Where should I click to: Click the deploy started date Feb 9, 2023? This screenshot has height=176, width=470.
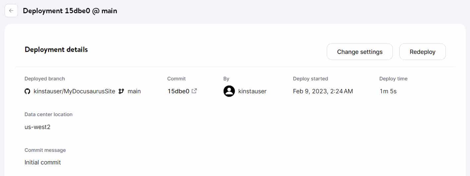323,91
